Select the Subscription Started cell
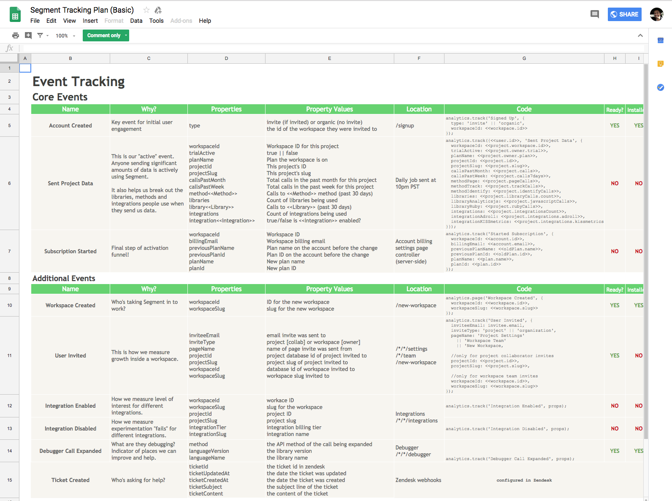Viewport: 672px width, 501px height. tap(70, 251)
